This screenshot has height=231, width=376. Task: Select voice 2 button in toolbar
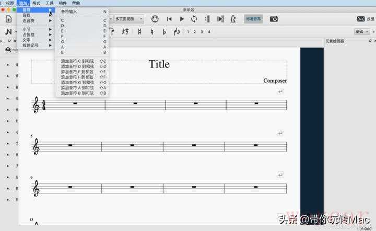click(x=195, y=32)
